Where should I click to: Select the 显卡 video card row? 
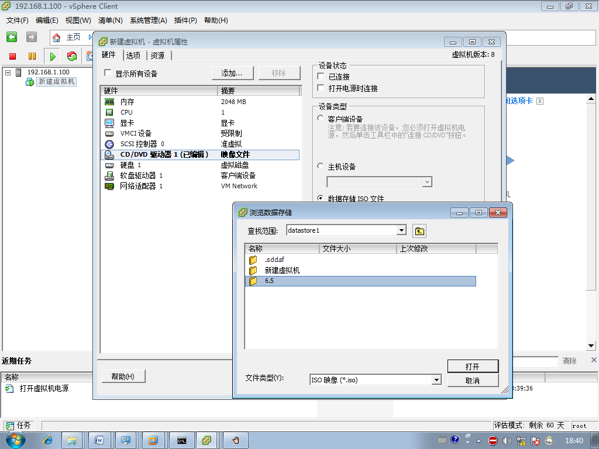[200, 123]
